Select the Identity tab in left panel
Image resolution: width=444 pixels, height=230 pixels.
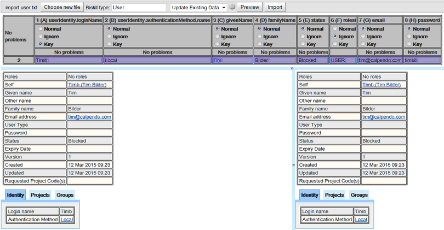(15, 195)
